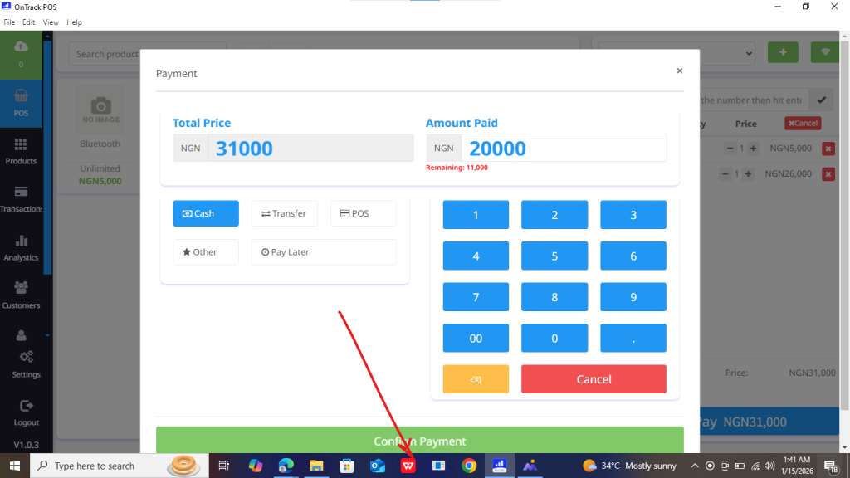Show hidden system tray icons

pos(695,466)
